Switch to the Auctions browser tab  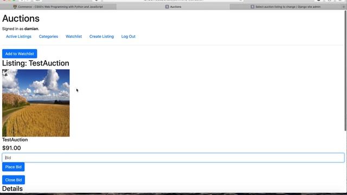[x=173, y=7]
